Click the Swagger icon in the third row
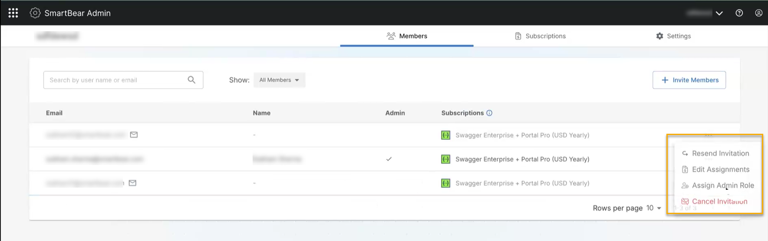The height and width of the screenshot is (241, 768). 445,183
